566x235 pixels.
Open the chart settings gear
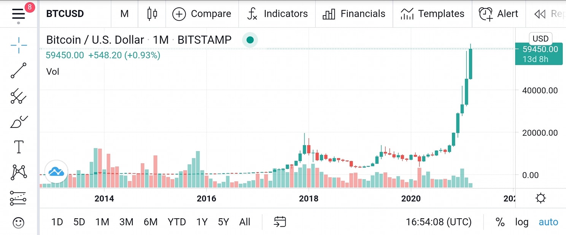click(541, 198)
